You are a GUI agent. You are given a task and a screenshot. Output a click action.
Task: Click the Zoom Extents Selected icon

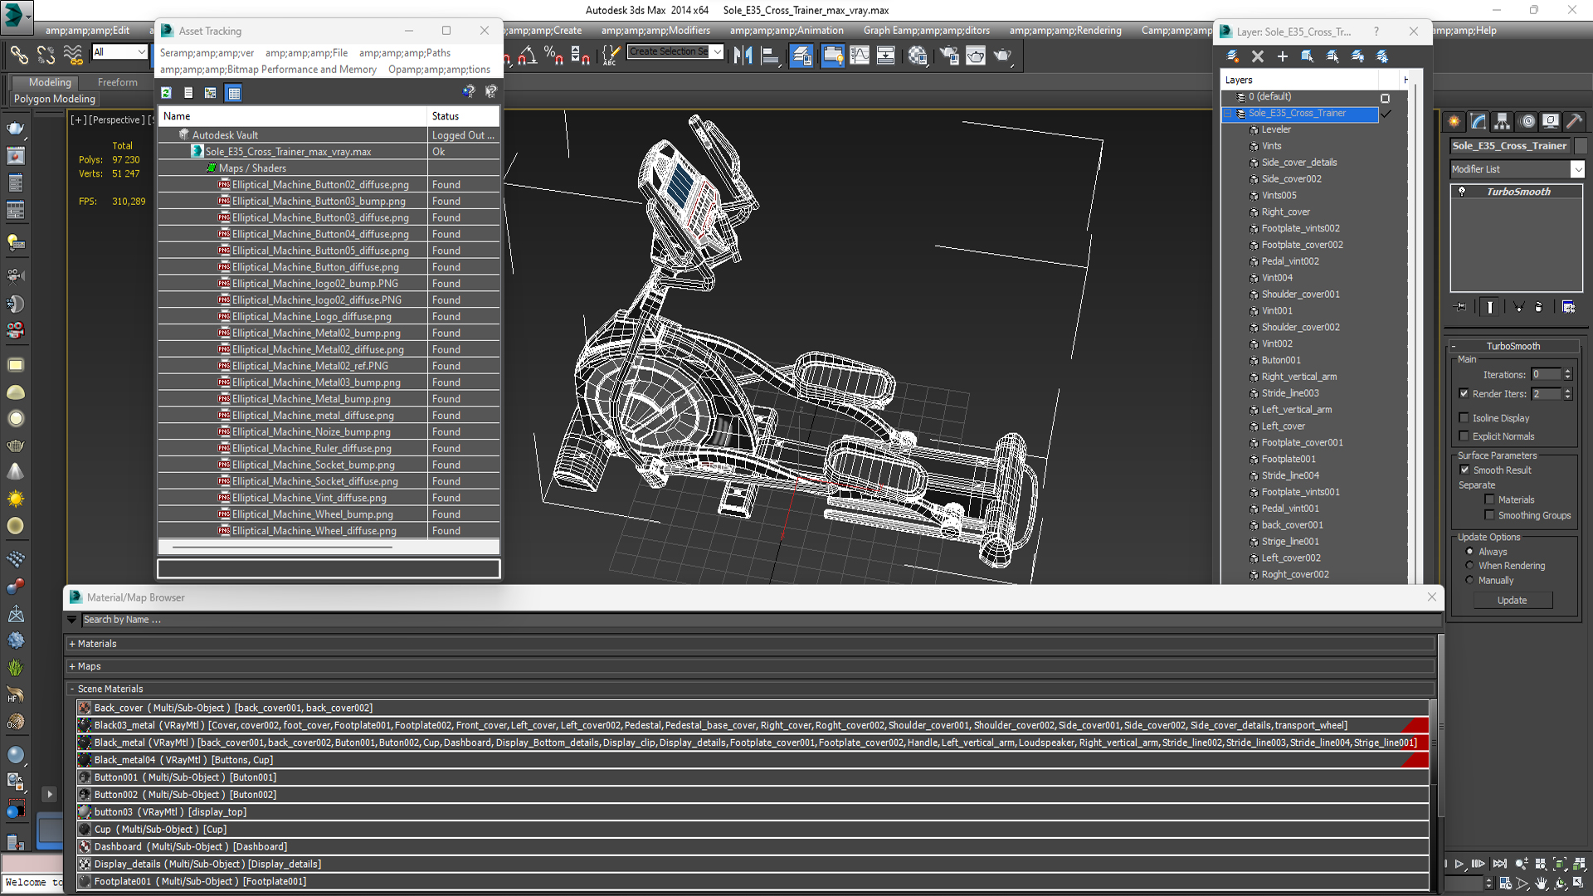coord(1560,864)
